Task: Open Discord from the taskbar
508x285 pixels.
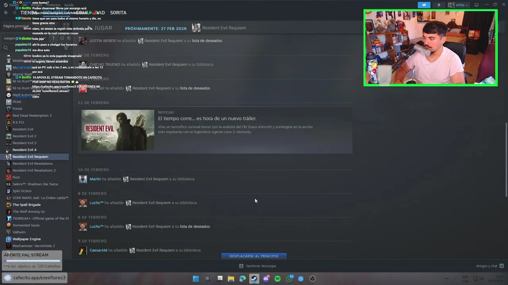Action: coord(266,279)
